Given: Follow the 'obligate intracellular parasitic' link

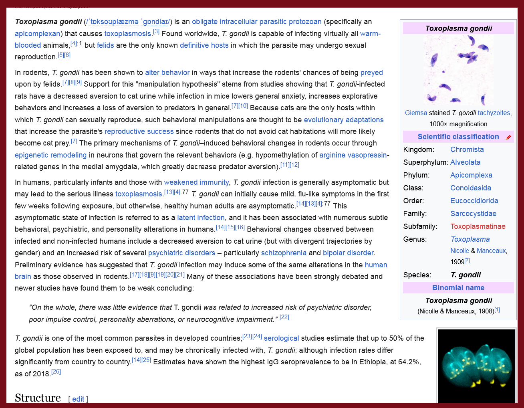Looking at the screenshot, I should tap(239, 22).
